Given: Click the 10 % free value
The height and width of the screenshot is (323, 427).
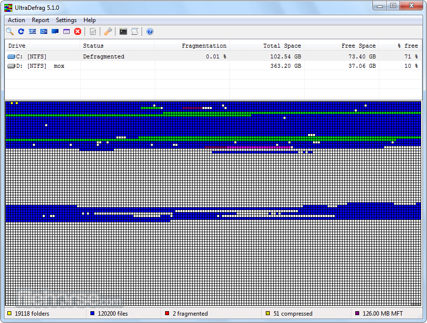Looking at the screenshot, I should [x=411, y=66].
